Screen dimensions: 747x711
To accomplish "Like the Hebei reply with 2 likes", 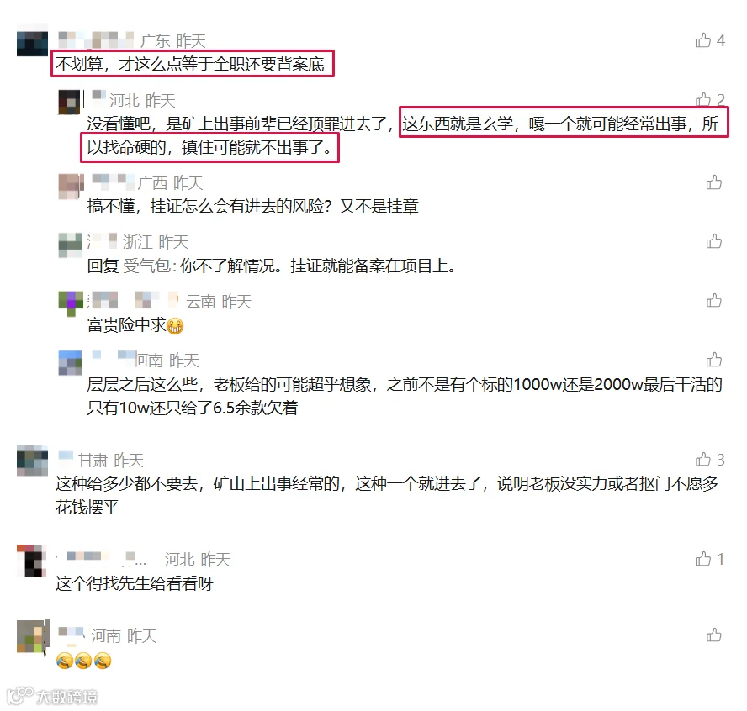I will coord(703,99).
